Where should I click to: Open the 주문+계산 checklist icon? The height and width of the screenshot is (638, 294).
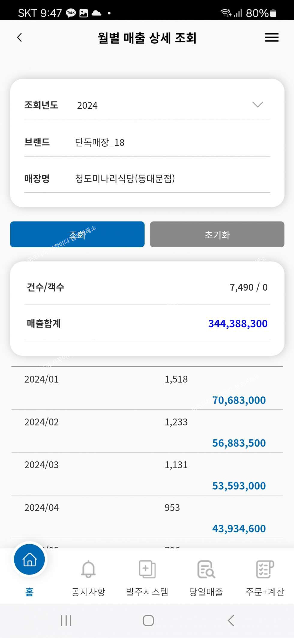tap(265, 569)
